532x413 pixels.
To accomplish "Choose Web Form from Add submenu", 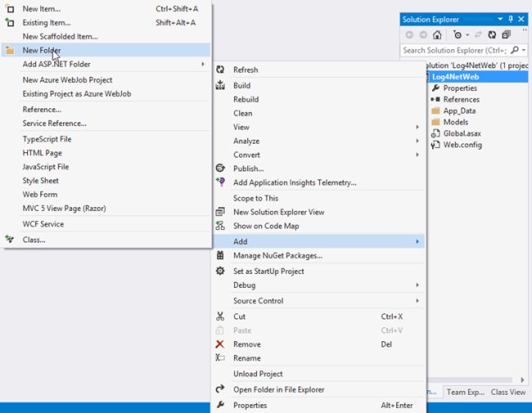I will [106, 195].
